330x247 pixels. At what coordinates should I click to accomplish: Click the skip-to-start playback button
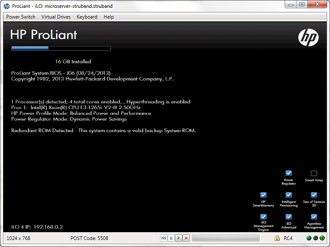tap(164, 238)
